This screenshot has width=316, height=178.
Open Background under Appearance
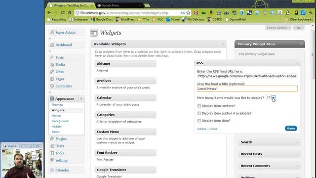60,121
